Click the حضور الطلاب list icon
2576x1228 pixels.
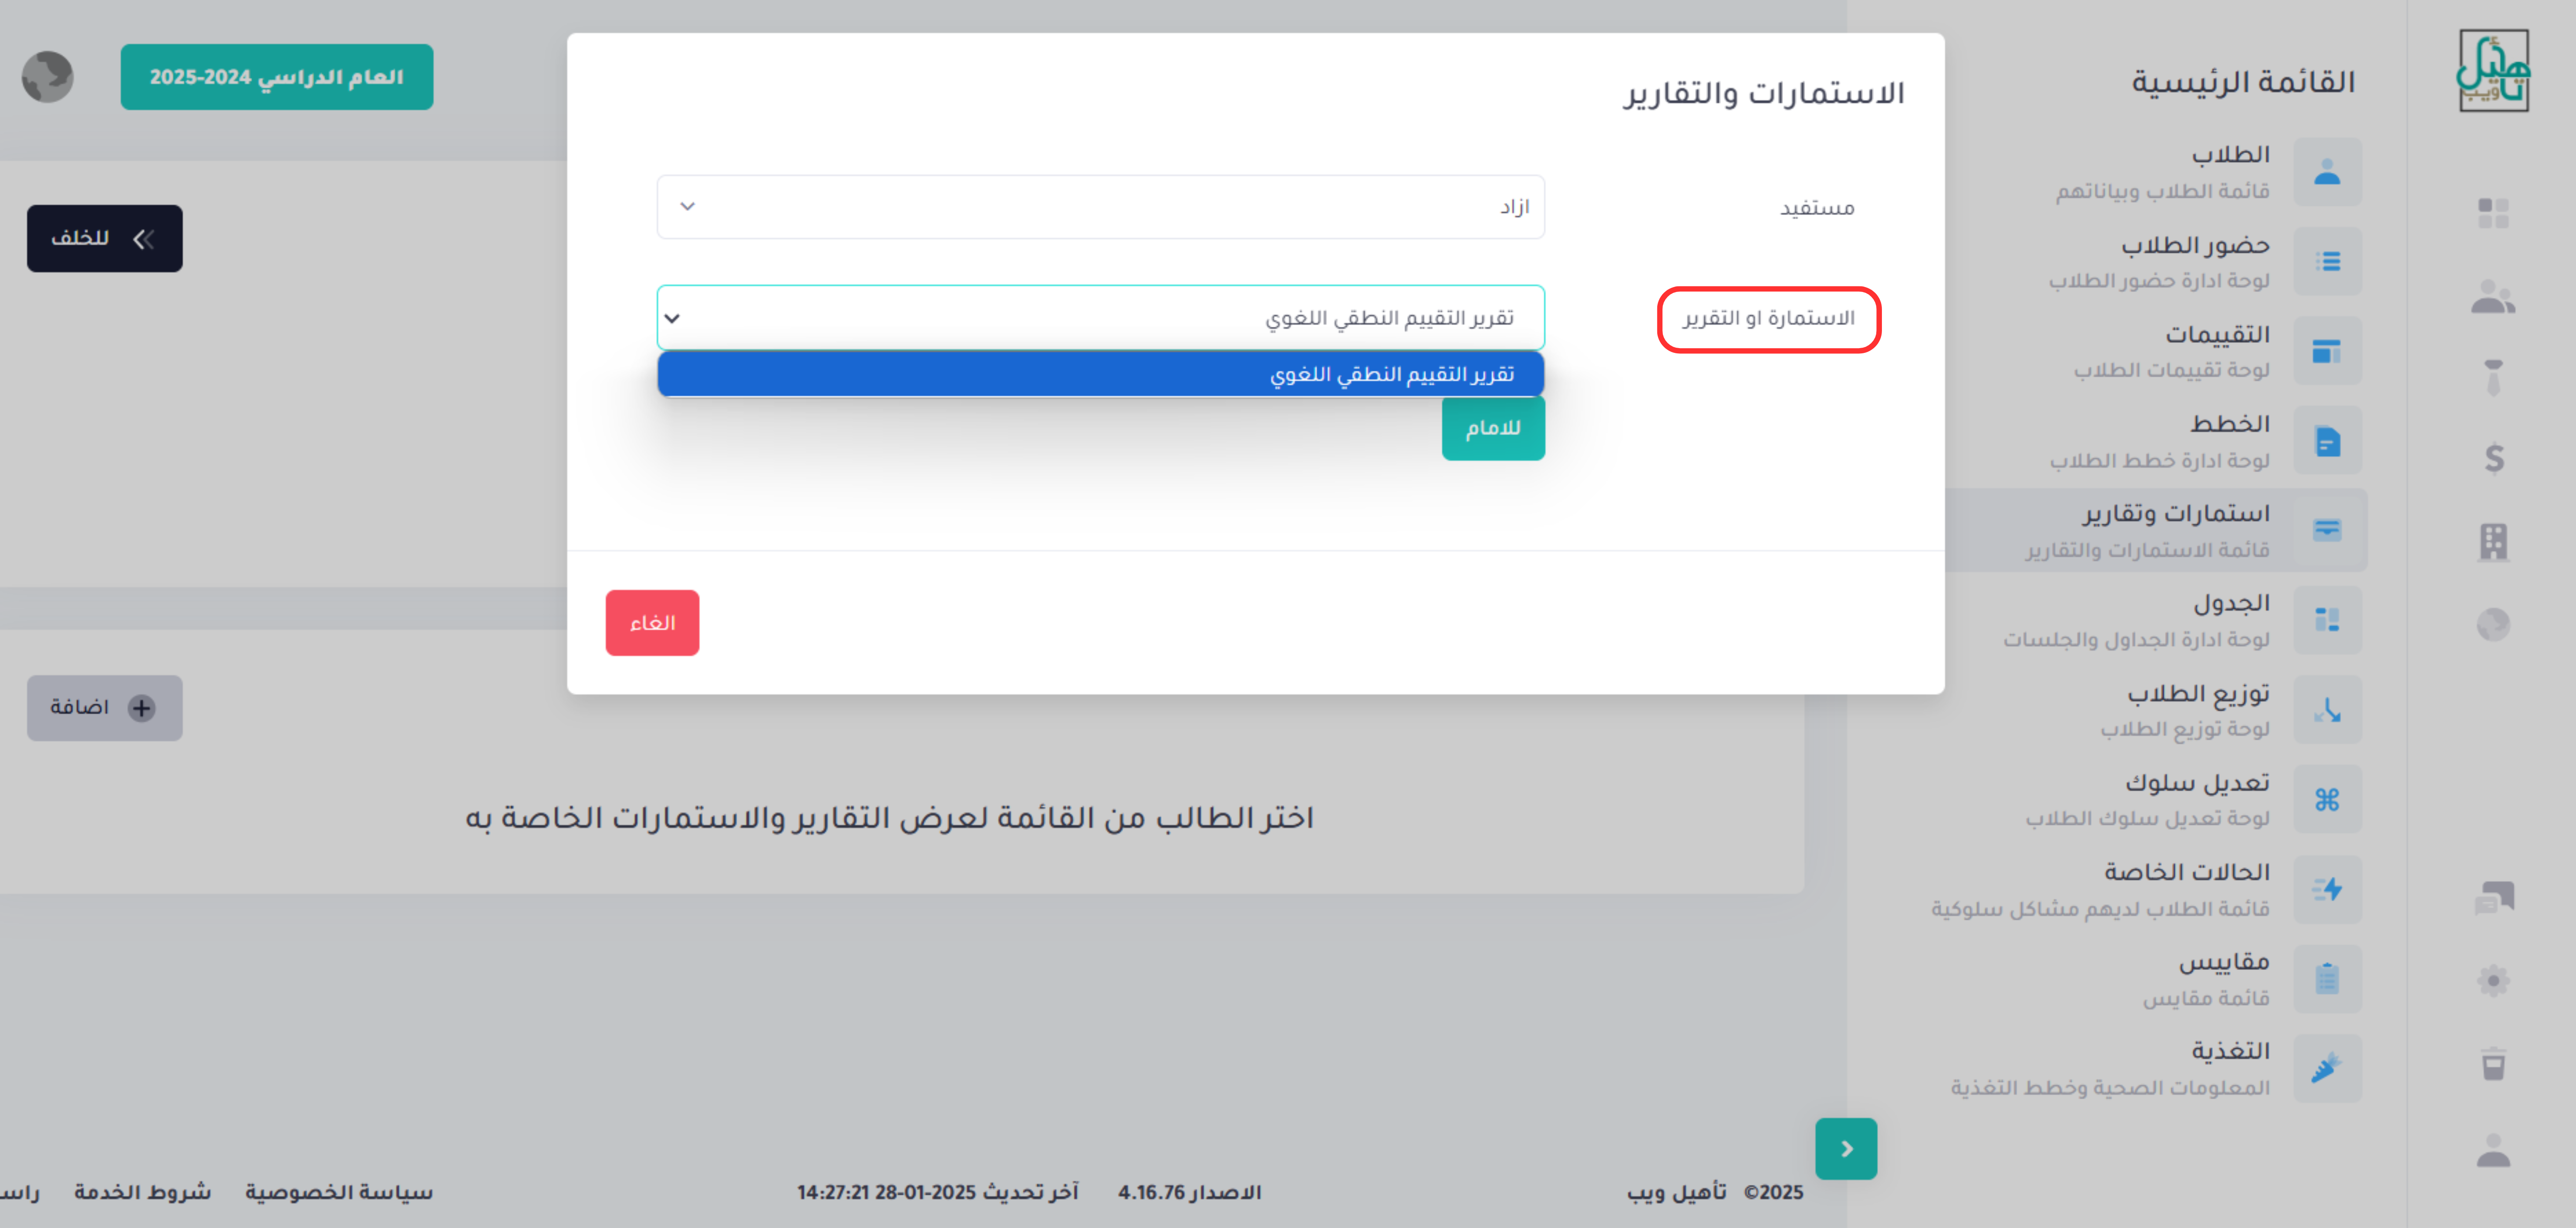coord(2327,262)
